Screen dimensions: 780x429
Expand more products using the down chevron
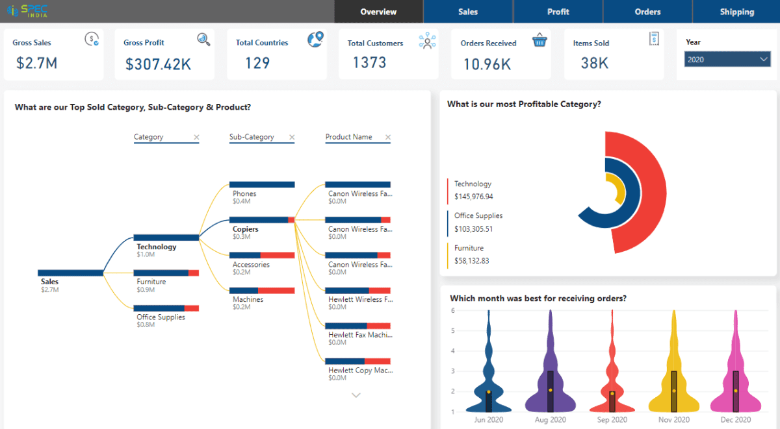point(356,395)
